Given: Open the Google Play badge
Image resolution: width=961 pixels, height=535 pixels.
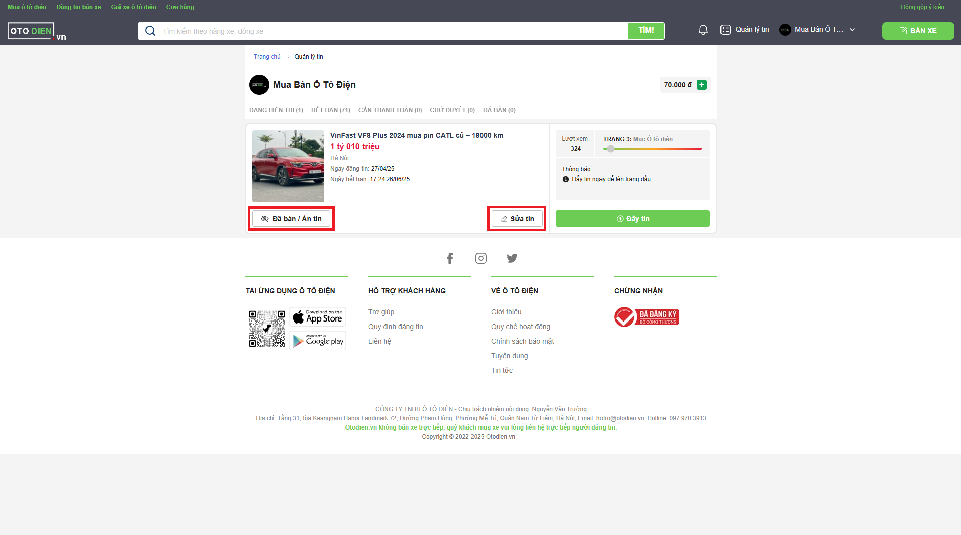Looking at the screenshot, I should tap(318, 341).
